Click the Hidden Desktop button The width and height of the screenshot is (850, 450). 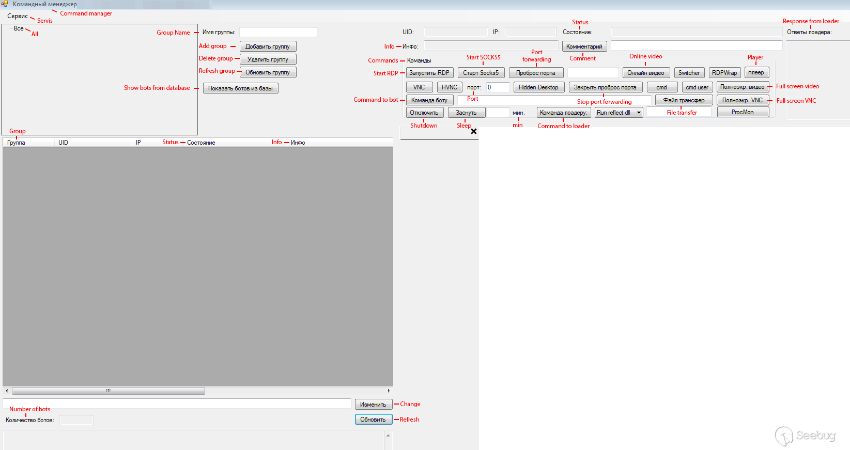tap(538, 87)
